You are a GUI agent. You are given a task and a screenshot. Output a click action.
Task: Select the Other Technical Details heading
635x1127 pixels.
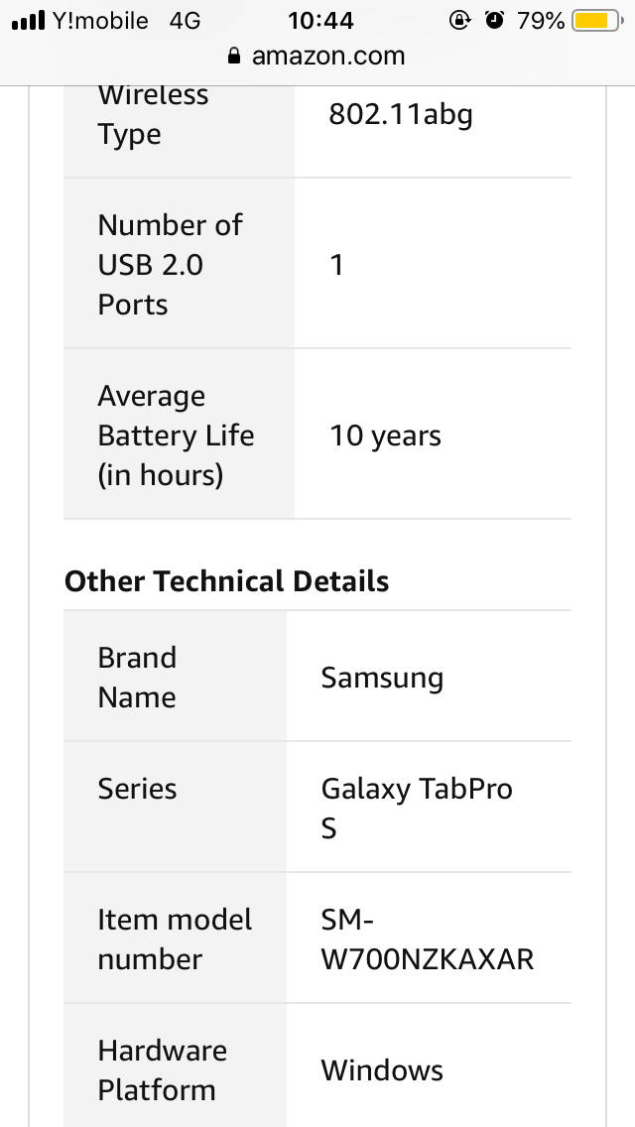(x=226, y=580)
